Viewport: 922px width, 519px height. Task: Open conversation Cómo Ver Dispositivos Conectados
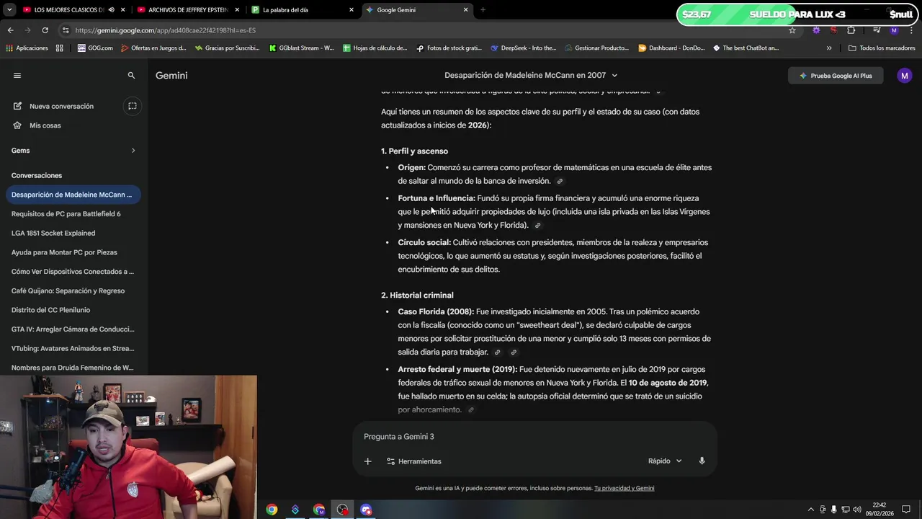pos(73,272)
